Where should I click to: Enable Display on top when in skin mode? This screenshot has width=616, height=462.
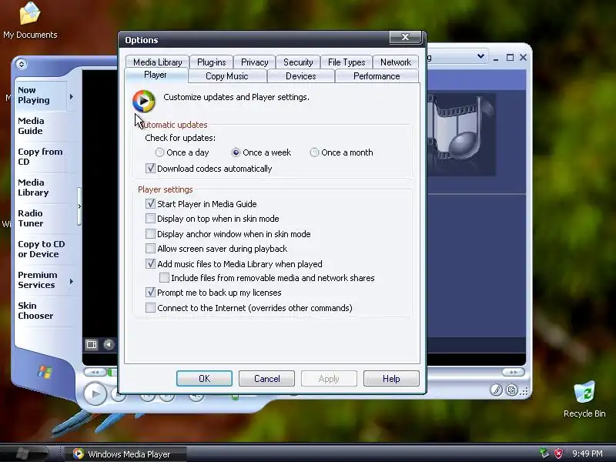tap(150, 219)
